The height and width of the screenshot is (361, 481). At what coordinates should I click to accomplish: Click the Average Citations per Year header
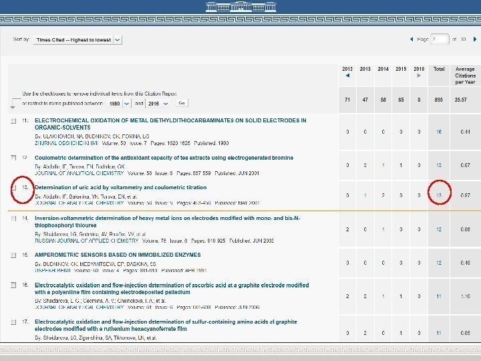click(x=465, y=76)
